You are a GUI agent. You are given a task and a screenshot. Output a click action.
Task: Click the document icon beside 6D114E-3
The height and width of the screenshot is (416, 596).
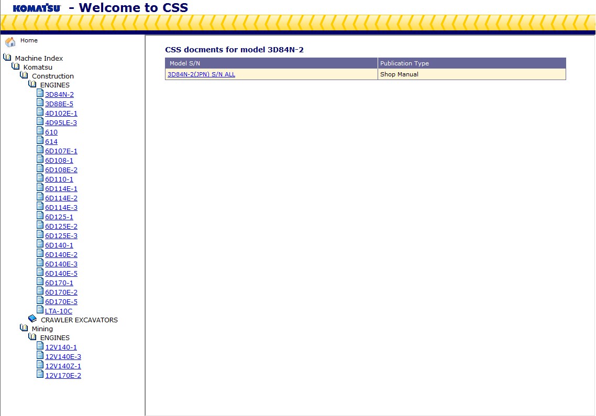[40, 206]
